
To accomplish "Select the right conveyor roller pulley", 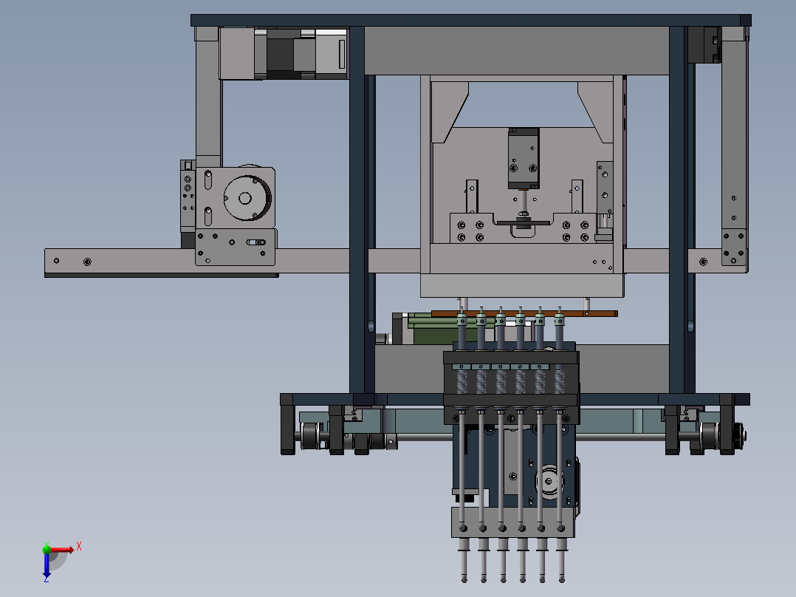I will 707,436.
